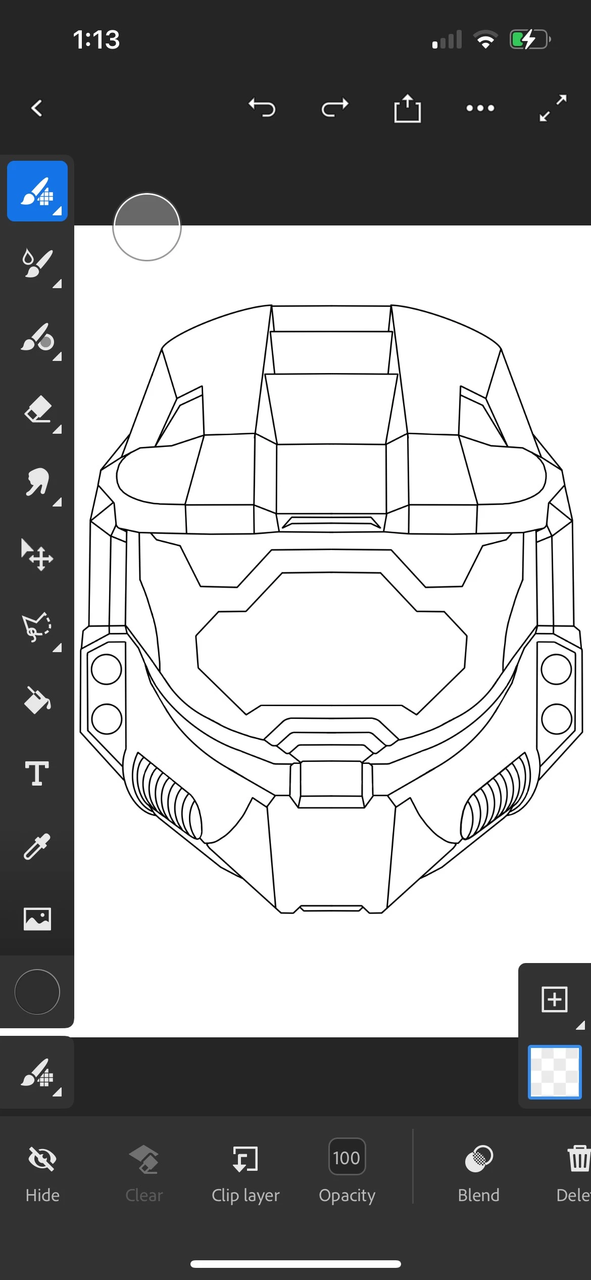The image size is (591, 1280).
Task: Select the Eraser tool
Action: pyautogui.click(x=37, y=409)
